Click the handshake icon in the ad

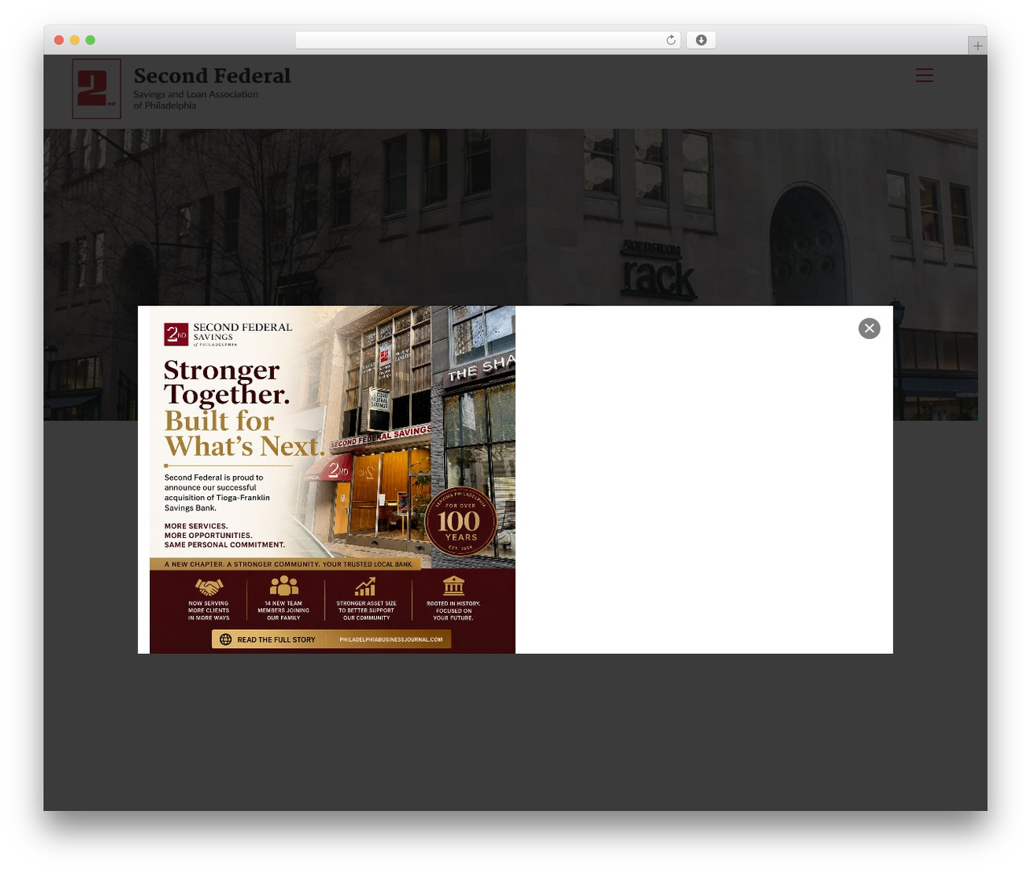[x=209, y=586]
